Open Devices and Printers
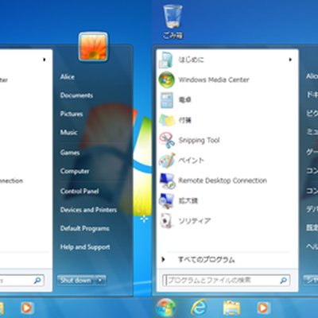318x318 pixels. (88, 210)
